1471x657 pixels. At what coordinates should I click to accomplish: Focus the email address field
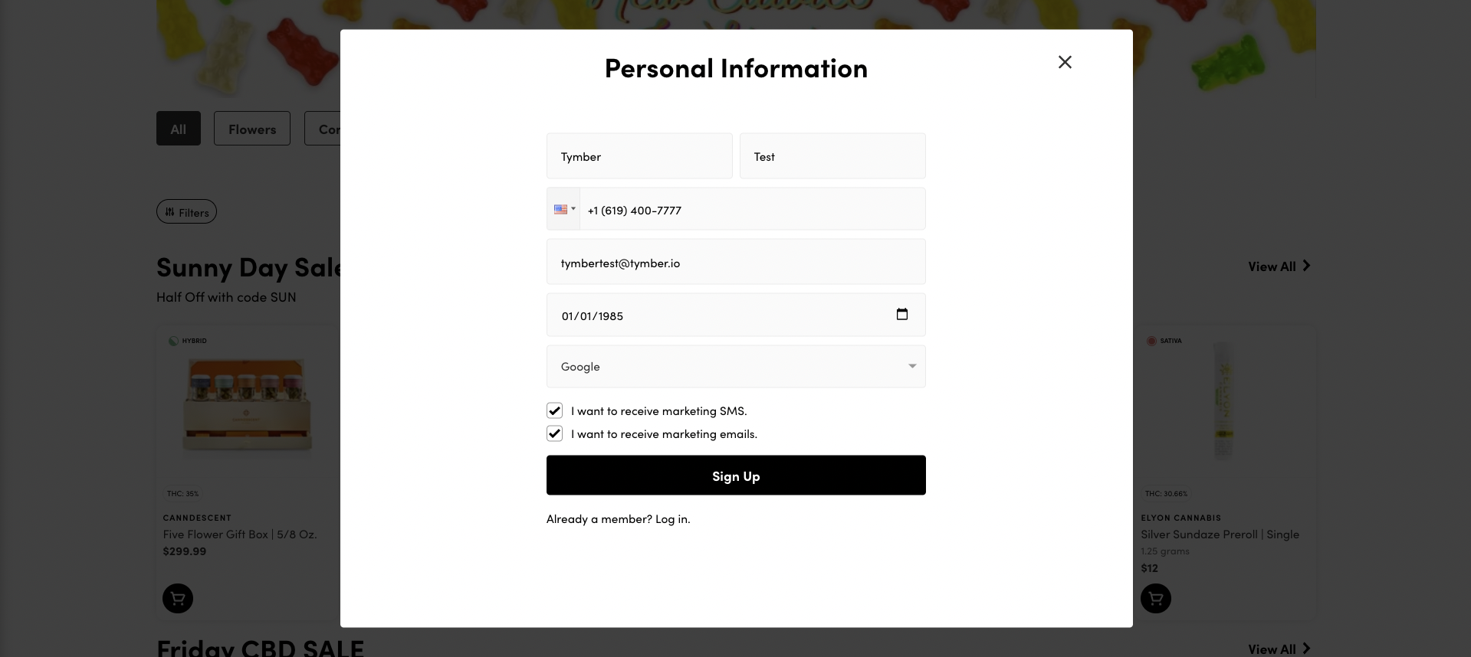tap(736, 263)
